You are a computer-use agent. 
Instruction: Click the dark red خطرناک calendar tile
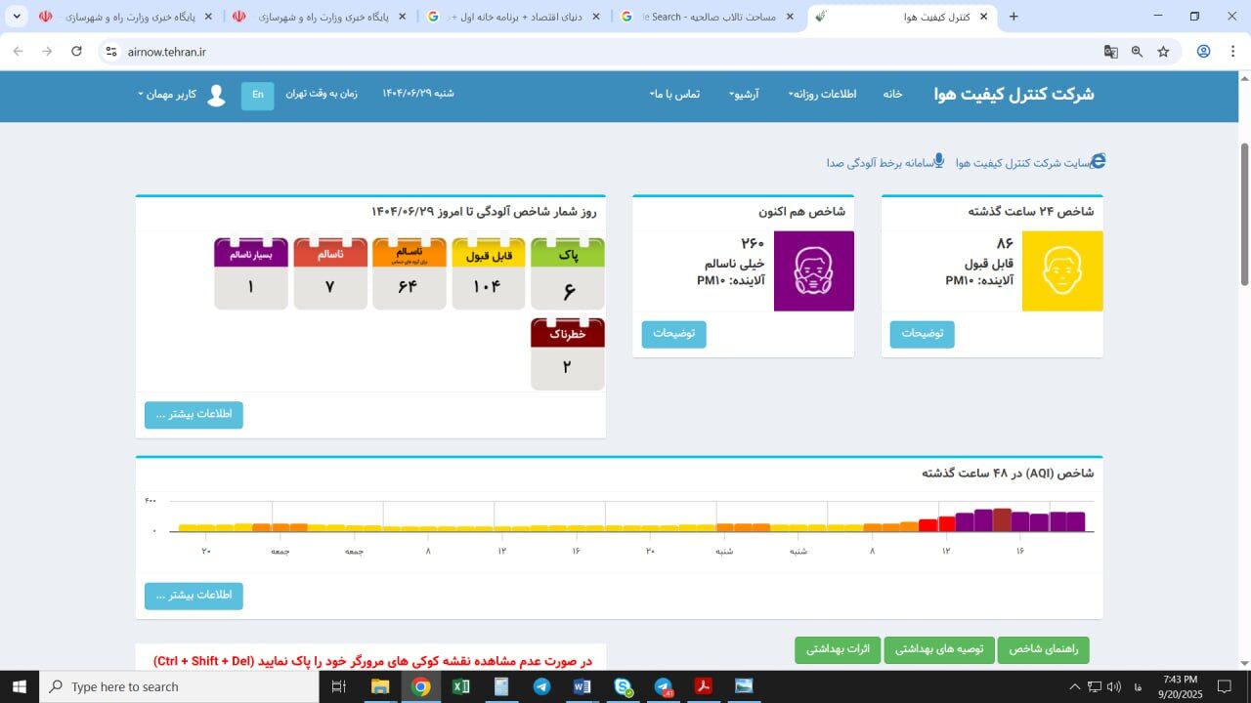click(x=568, y=353)
